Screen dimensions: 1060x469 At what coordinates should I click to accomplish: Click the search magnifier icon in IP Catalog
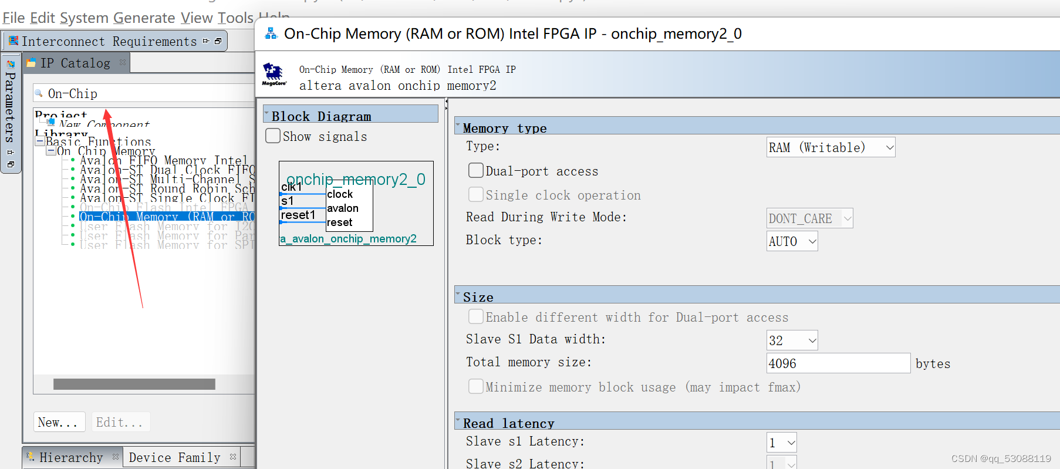point(39,93)
